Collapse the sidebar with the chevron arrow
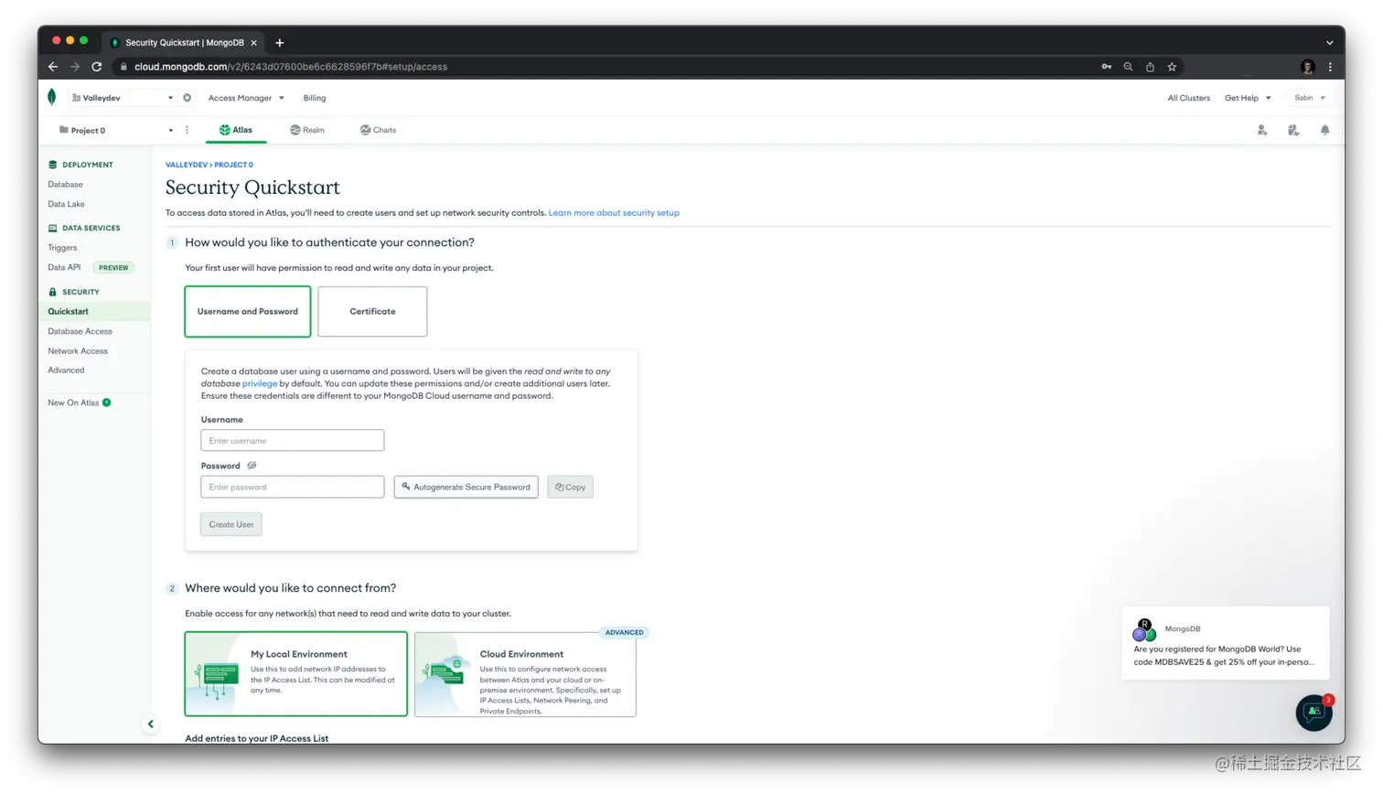The height and width of the screenshot is (794, 1383). [150, 723]
